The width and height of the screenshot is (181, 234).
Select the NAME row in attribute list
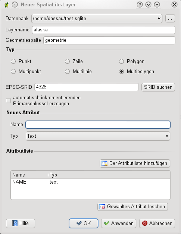coord(90,182)
